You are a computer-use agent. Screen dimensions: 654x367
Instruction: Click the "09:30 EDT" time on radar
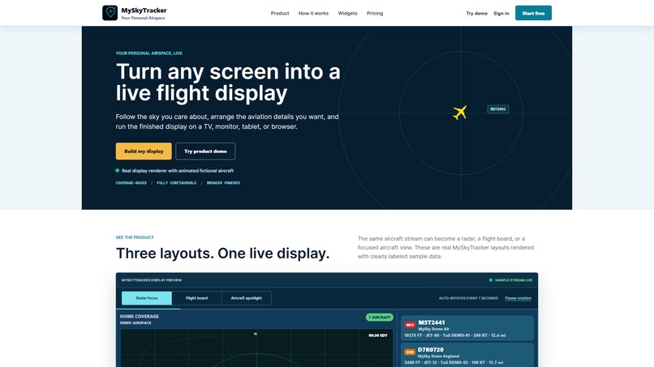[378, 335]
